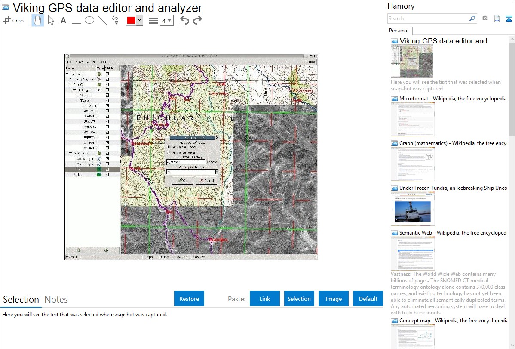Image resolution: width=515 pixels, height=349 pixels.
Task: Redo the last undone action
Action: tap(197, 20)
